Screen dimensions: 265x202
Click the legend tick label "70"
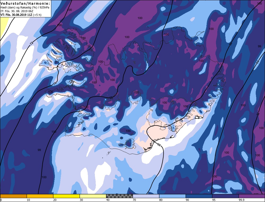coord(134,200)
